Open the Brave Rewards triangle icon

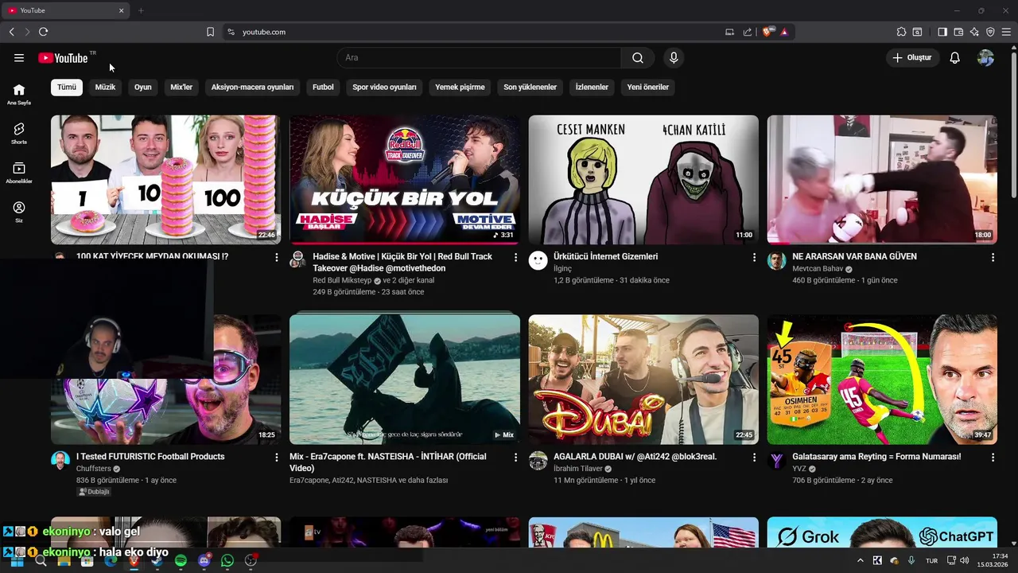(x=784, y=32)
